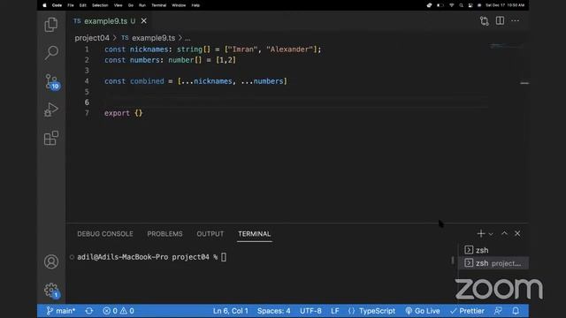The image size is (566, 318).
Task: Change file encoding UTF-8
Action: point(310,311)
